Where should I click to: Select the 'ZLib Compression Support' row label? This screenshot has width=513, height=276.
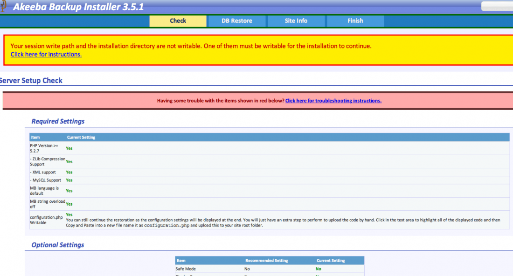pos(48,162)
